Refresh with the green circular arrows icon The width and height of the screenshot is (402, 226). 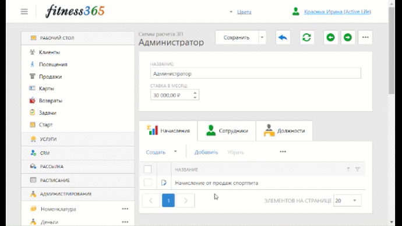click(306, 38)
